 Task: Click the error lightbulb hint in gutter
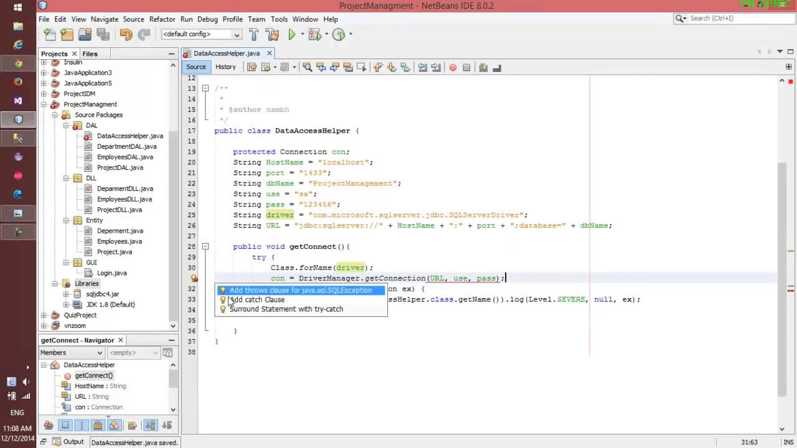pos(194,278)
